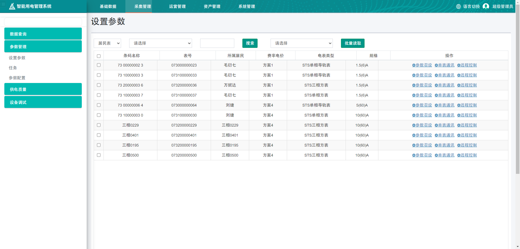Open 远程控制 for meter 073200000036
This screenshot has height=249, width=520.
(467, 85)
